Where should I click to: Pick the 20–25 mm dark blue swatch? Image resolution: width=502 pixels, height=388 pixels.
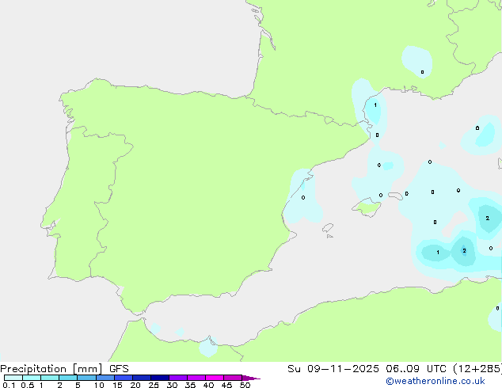tap(142, 378)
